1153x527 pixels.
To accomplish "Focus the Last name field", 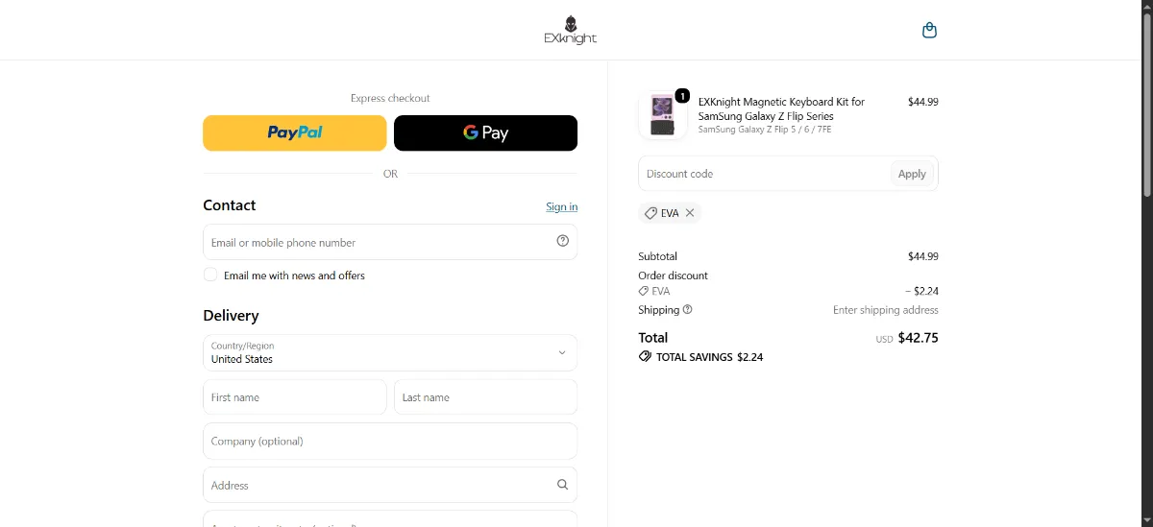I will coord(485,396).
